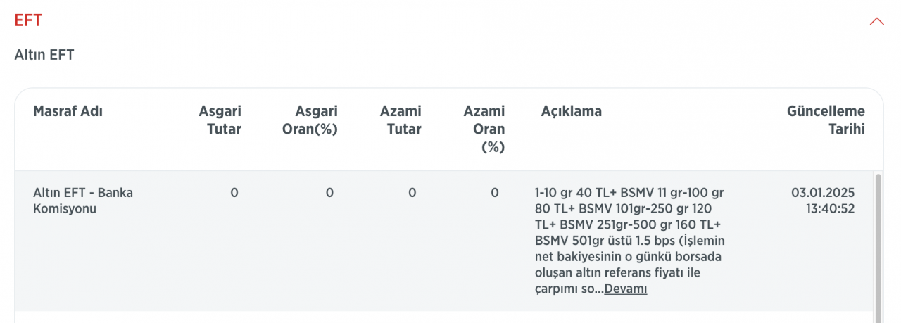The width and height of the screenshot is (901, 323).
Task: Click the vertical scrollbar of the fee table
Action: point(877,246)
